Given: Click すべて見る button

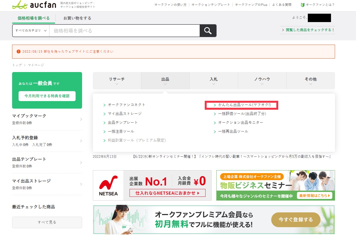Looking at the screenshot, I should coord(47,222).
